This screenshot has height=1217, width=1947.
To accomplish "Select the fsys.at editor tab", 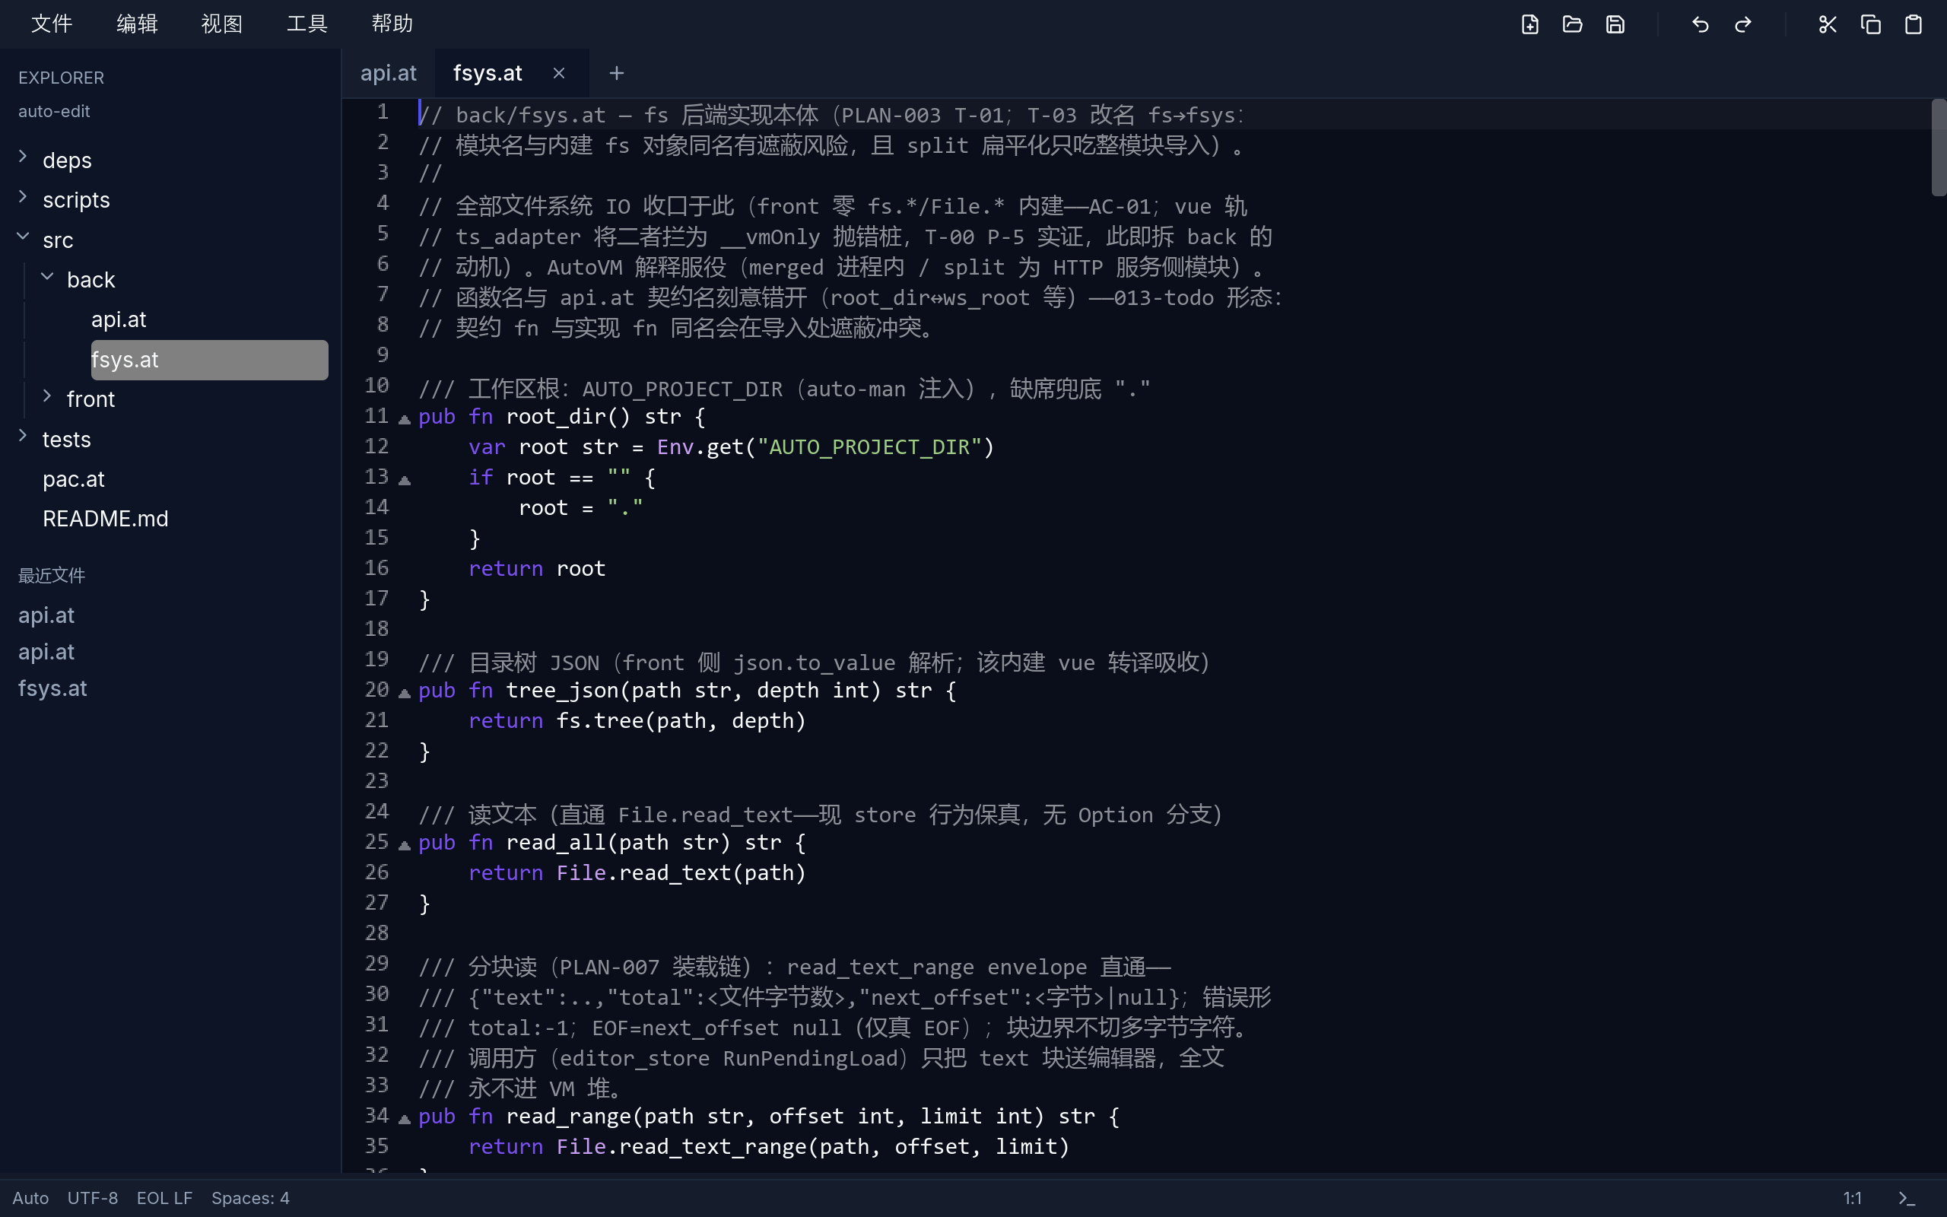I will coord(488,73).
